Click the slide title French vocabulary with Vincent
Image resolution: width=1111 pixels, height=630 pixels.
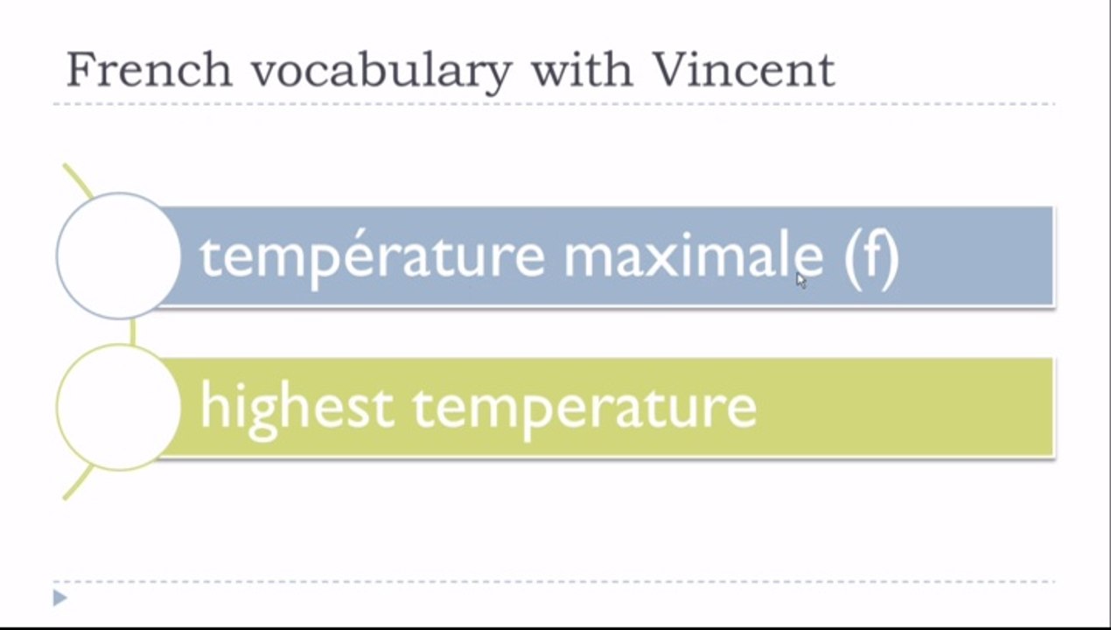point(451,70)
